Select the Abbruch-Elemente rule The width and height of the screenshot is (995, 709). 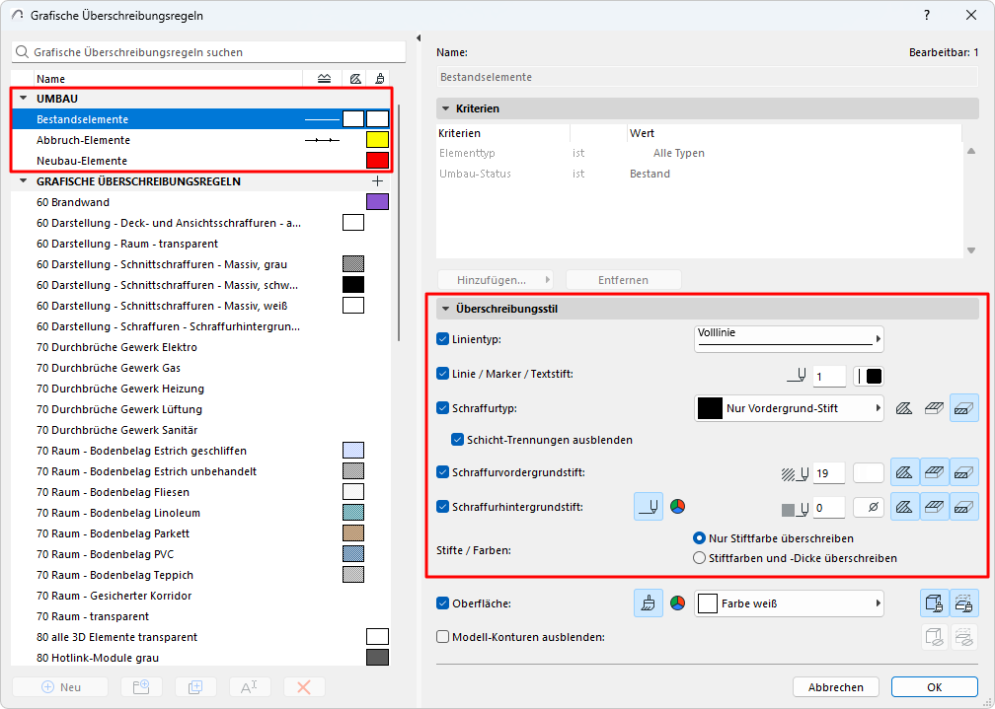pos(201,140)
